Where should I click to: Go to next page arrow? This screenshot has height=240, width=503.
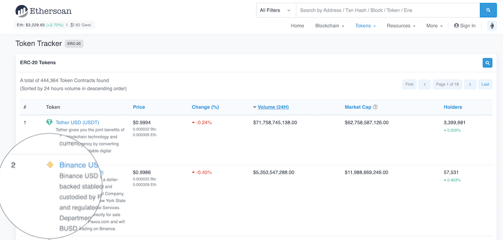coord(470,84)
